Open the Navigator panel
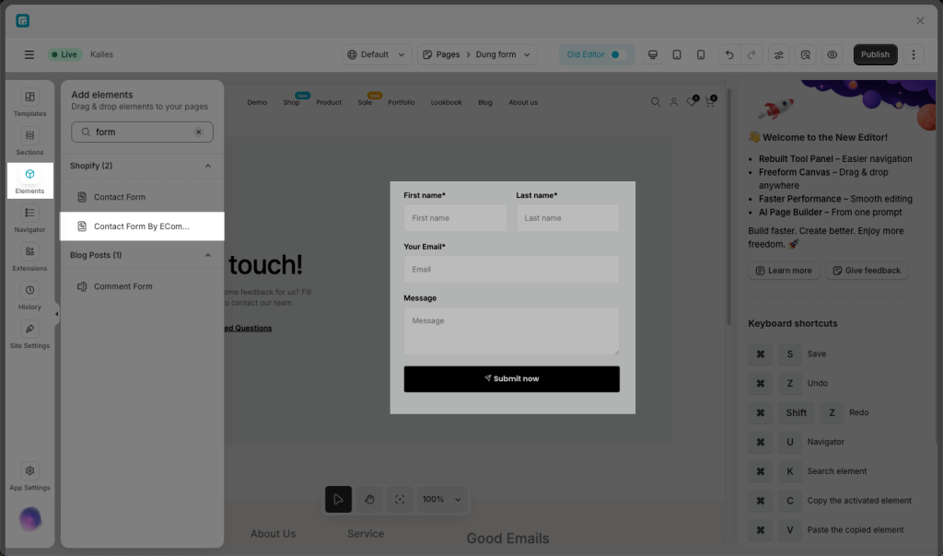 pos(29,218)
